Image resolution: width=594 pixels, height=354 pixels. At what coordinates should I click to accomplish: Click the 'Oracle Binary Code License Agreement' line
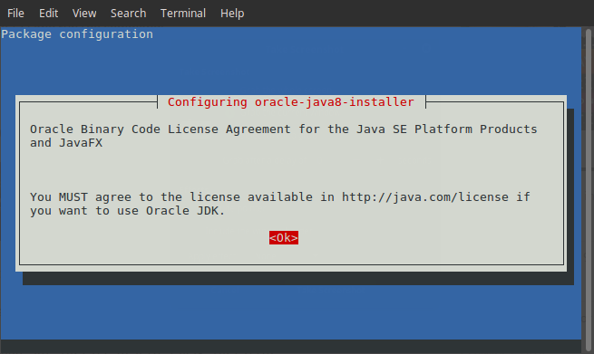coord(283,129)
